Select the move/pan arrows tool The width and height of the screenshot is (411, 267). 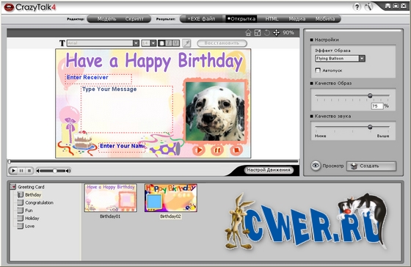click(x=276, y=33)
